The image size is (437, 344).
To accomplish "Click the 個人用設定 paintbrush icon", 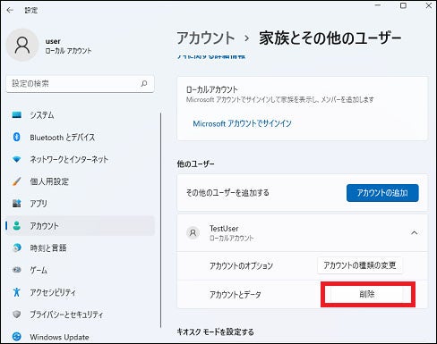I will click(17, 181).
